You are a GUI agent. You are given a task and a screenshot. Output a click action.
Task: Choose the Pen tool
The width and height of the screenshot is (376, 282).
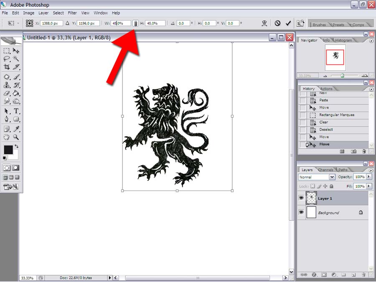tap(6, 119)
